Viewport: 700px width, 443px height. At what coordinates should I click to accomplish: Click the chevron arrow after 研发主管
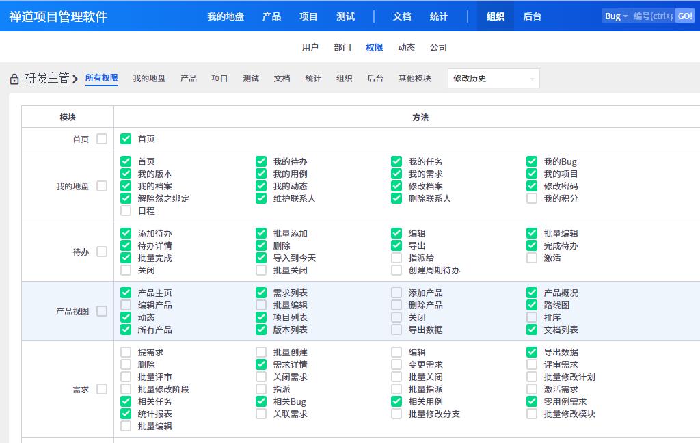click(75, 79)
